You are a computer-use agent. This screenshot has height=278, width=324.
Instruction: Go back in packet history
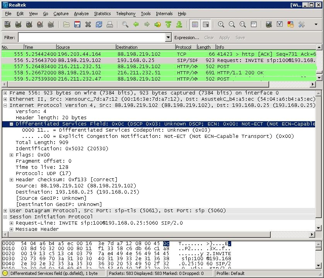pos(136,24)
